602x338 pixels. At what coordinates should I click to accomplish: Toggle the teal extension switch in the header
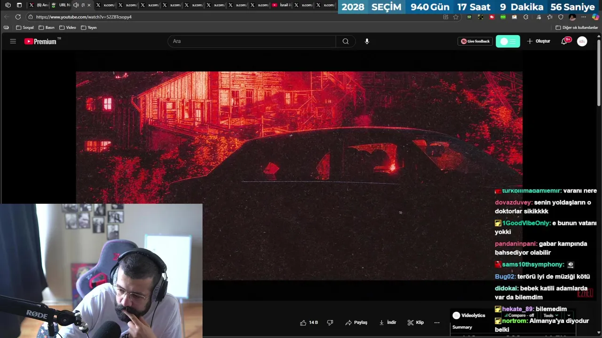508,41
